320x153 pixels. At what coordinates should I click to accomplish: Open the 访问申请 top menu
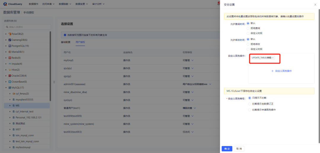coord(48,4)
